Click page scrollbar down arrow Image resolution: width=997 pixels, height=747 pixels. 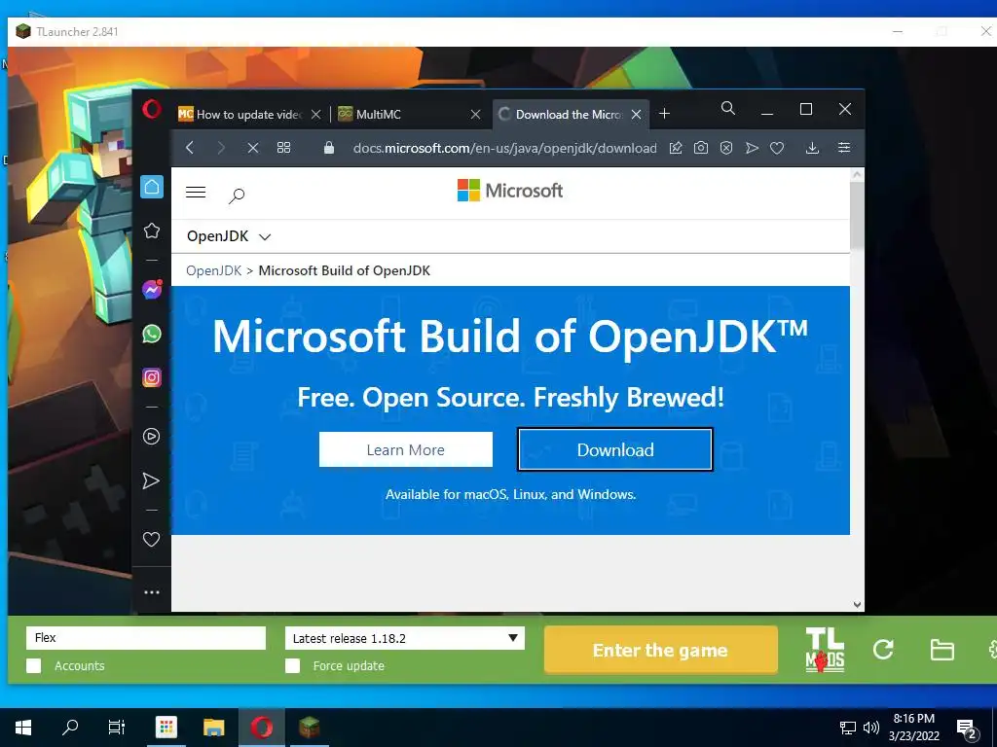857,605
